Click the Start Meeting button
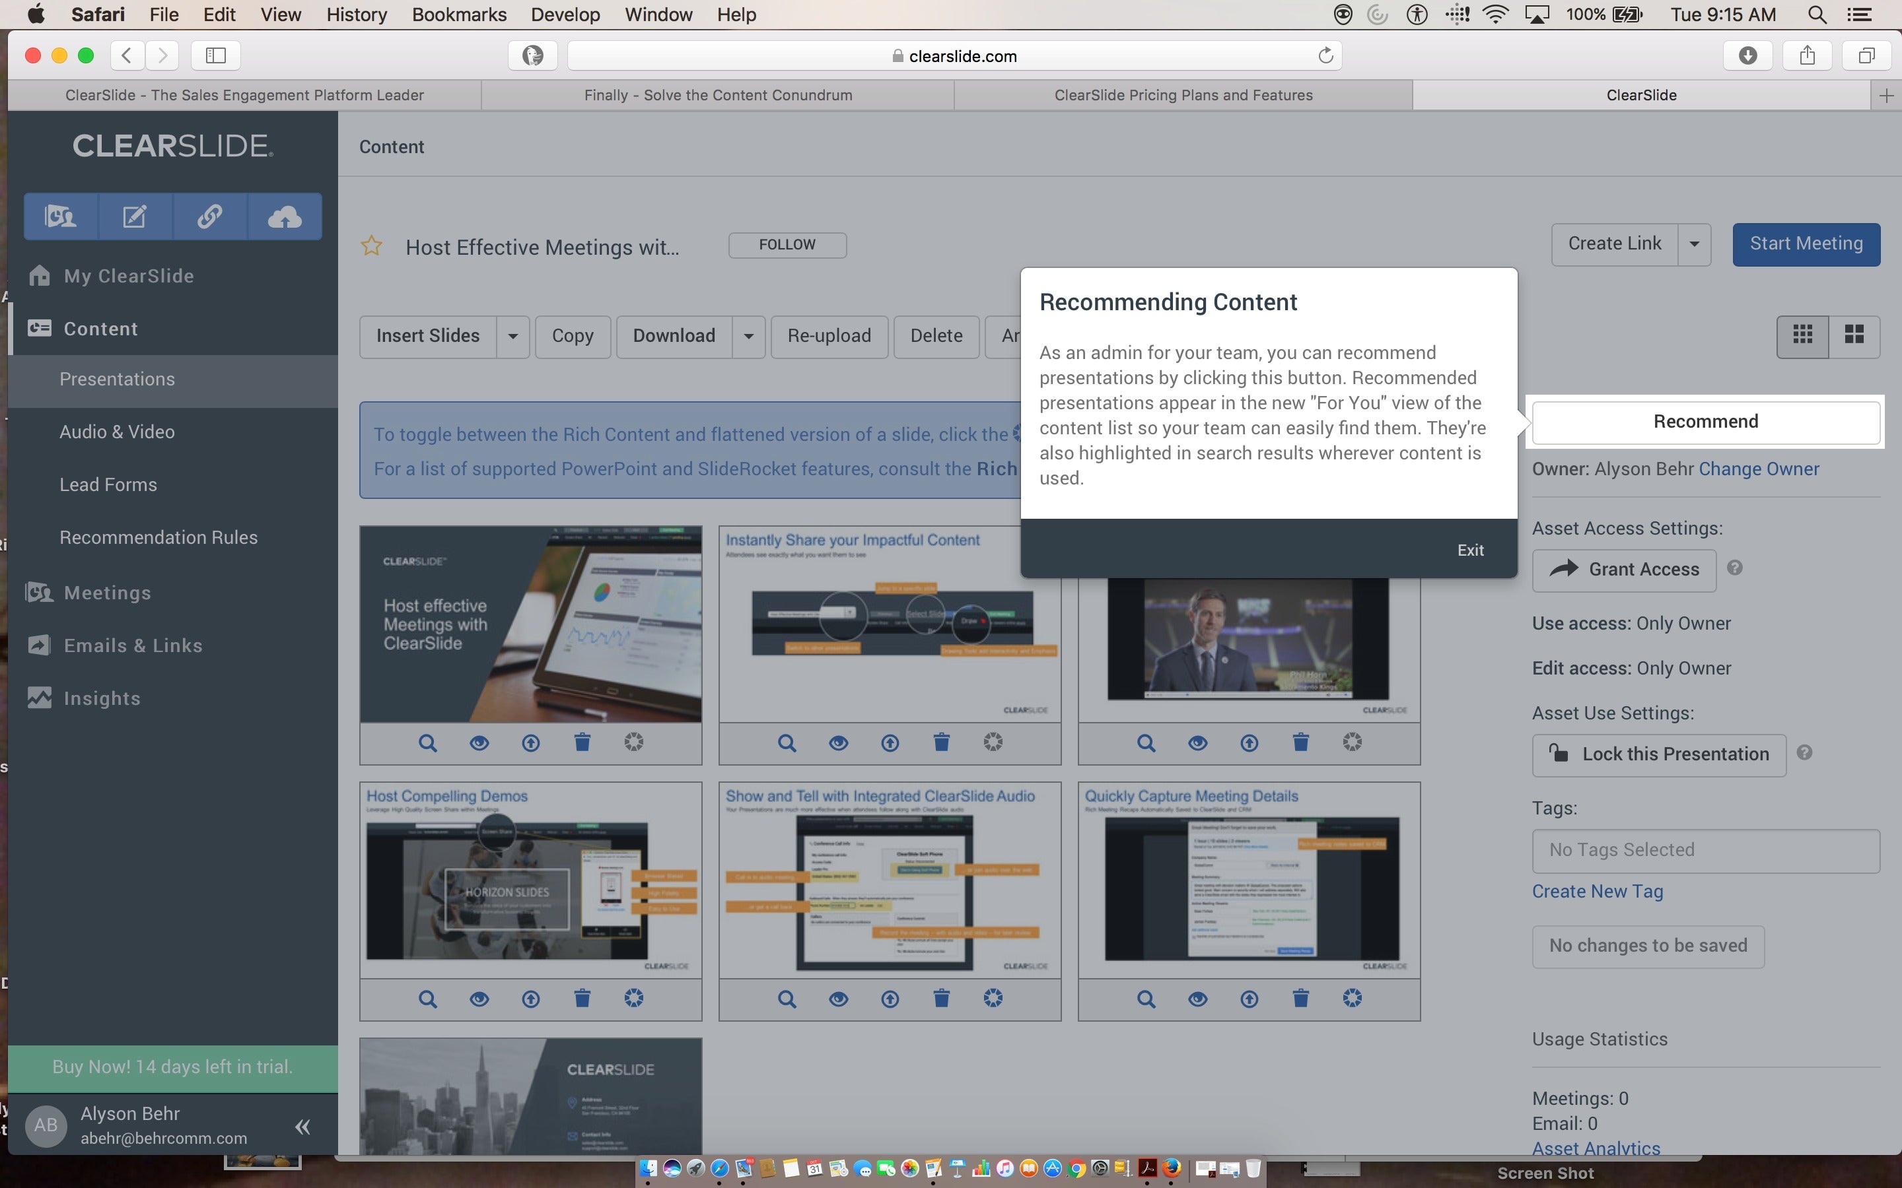The width and height of the screenshot is (1902, 1188). coord(1806,244)
